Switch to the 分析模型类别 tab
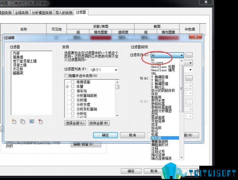Screen dimensions: 238x180 click(42, 13)
